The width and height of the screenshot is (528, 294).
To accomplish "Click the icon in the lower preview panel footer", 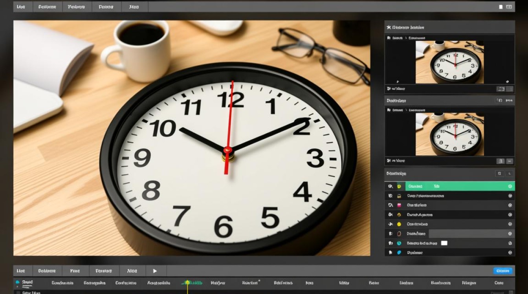I will click(389, 161).
